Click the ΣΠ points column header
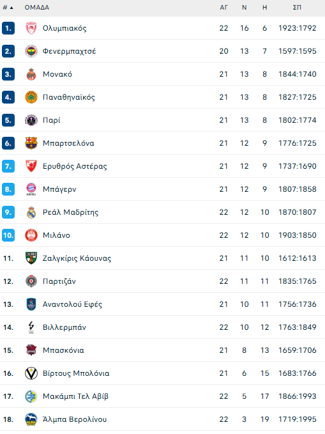This screenshot has width=325, height=434. [297, 8]
